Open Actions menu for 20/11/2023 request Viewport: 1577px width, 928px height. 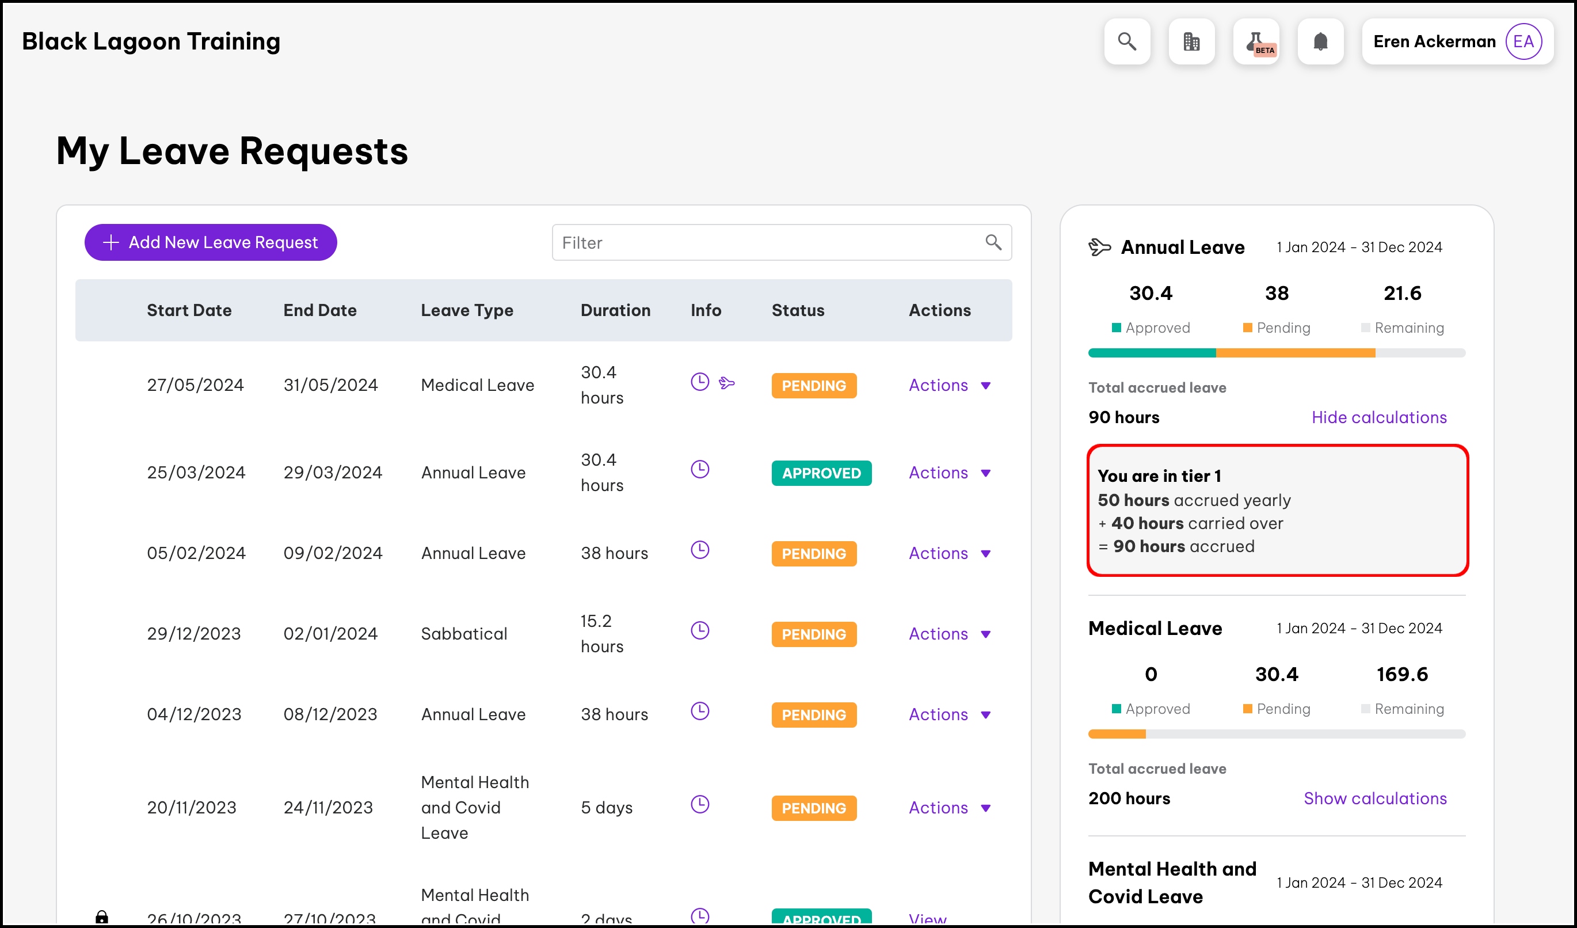(x=949, y=808)
